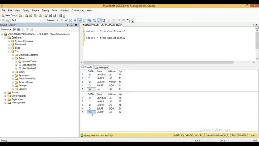
Task: Click the Open File folder icon
Action: point(46,15)
